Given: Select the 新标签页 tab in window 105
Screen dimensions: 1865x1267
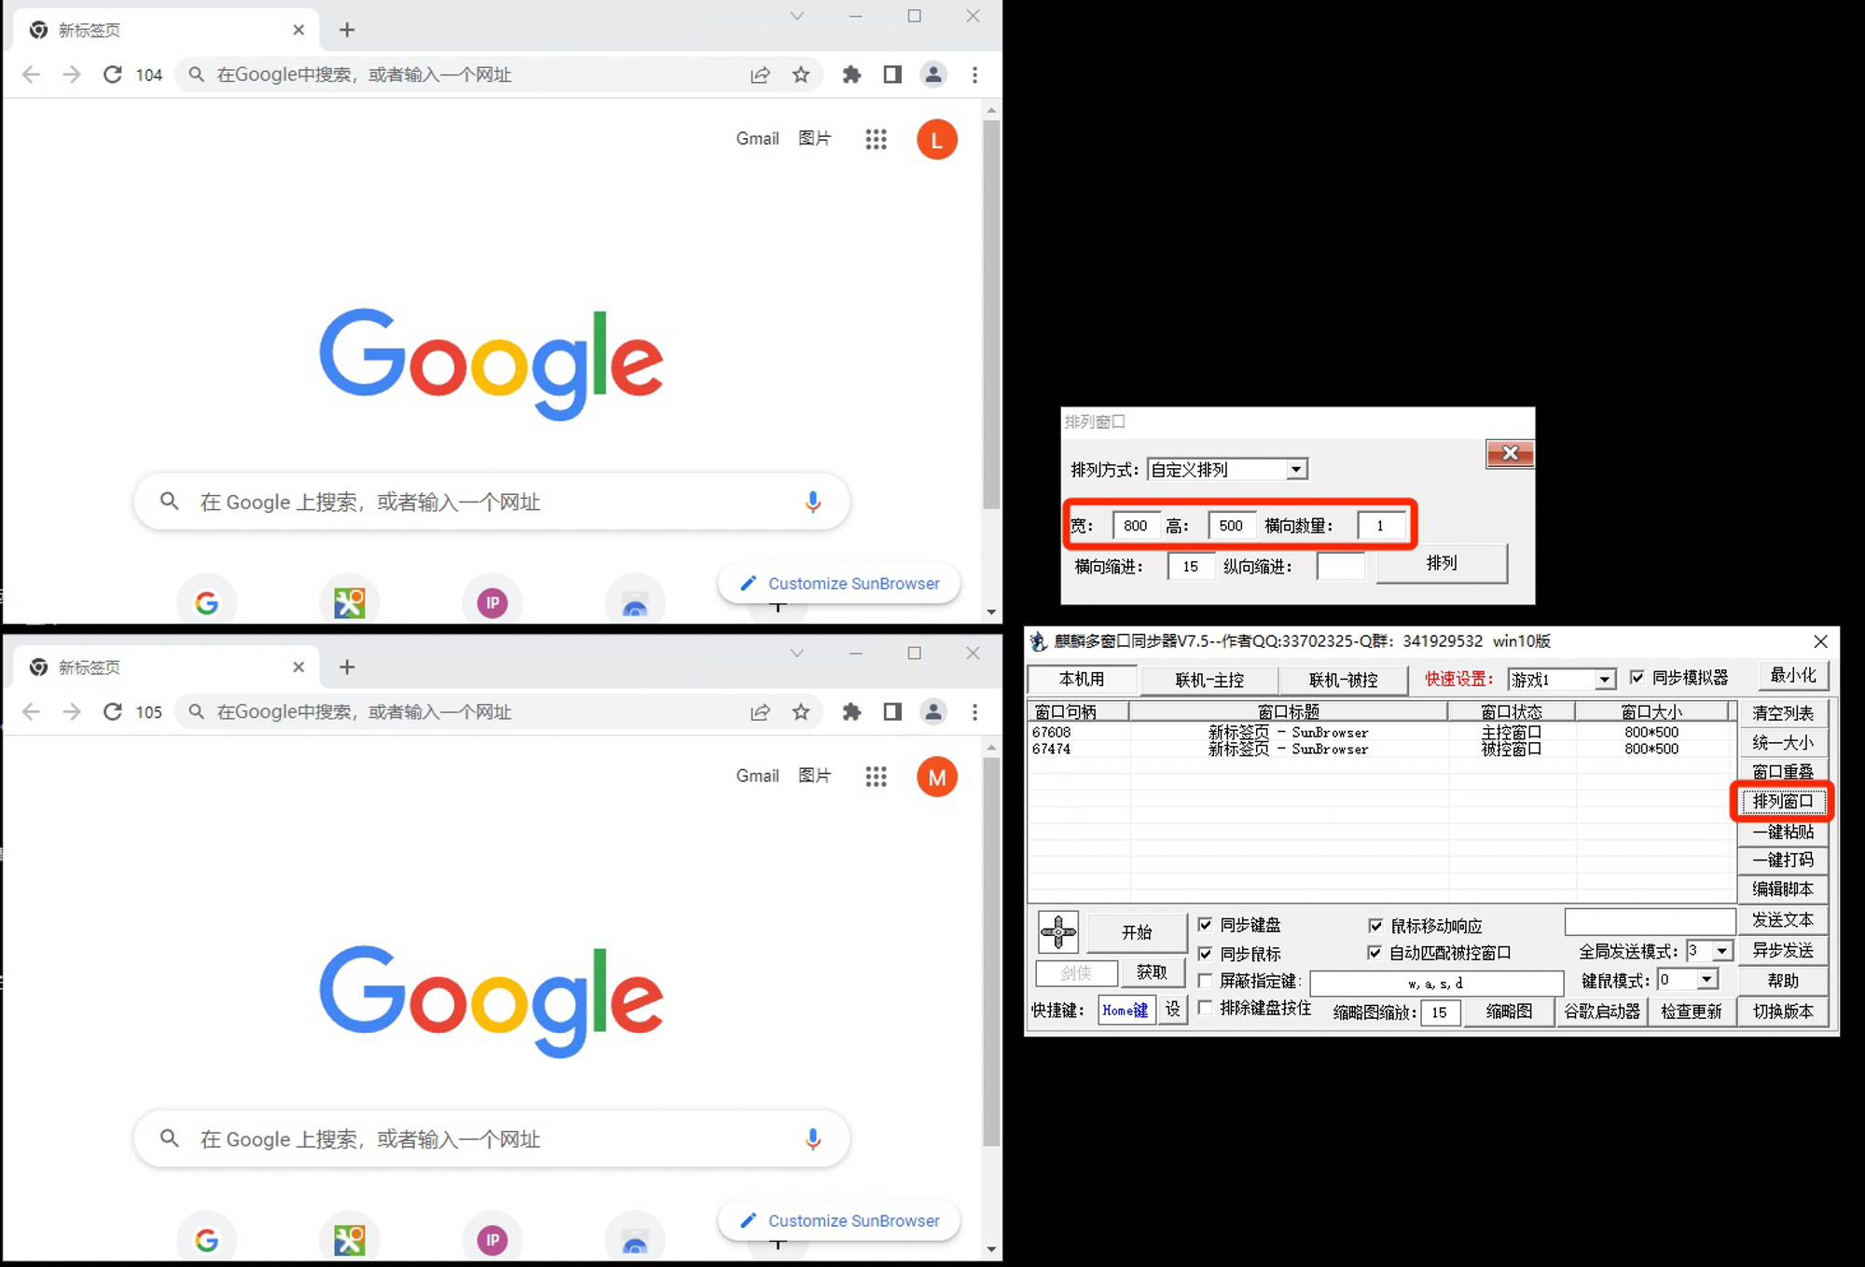Looking at the screenshot, I should pos(168,668).
